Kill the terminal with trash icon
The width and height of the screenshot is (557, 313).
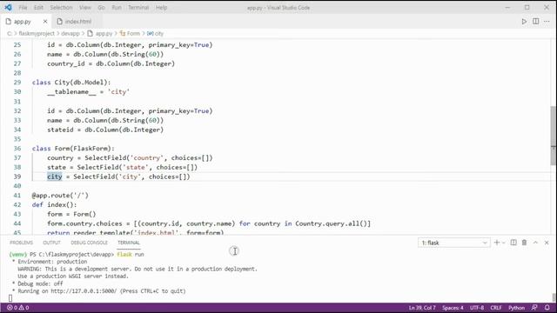[524, 243]
